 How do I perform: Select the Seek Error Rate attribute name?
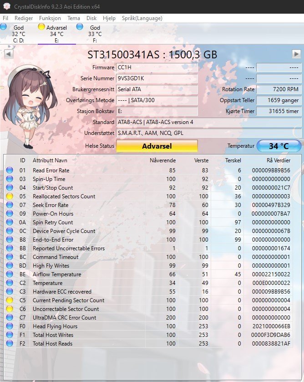click(51, 205)
